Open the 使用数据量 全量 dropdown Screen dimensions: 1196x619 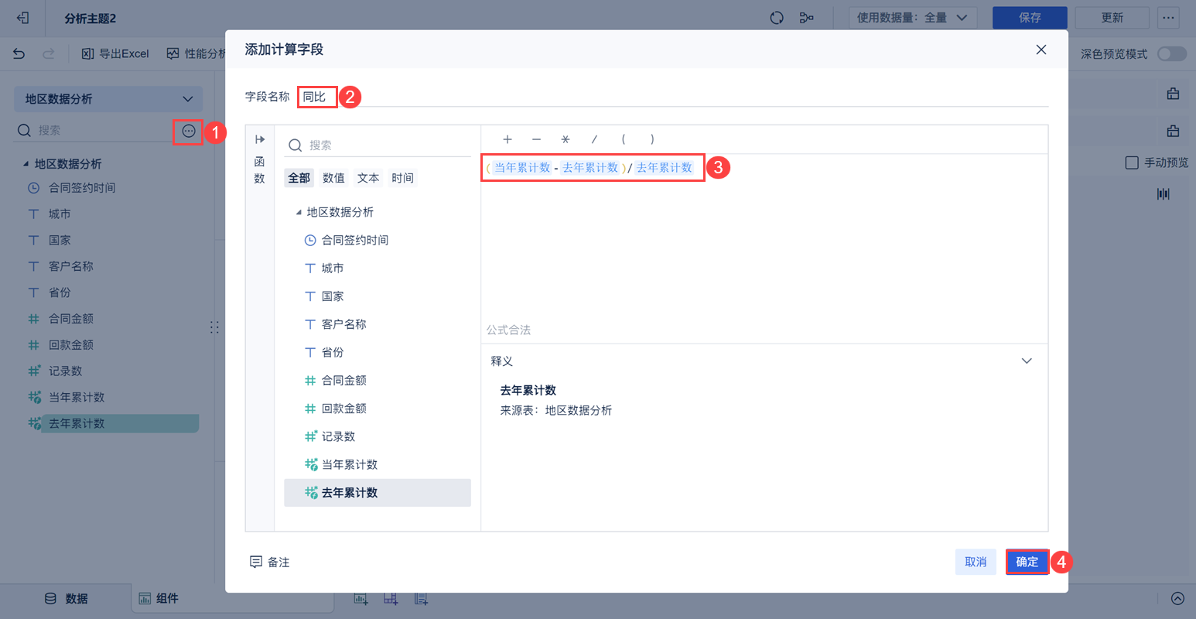(x=913, y=18)
